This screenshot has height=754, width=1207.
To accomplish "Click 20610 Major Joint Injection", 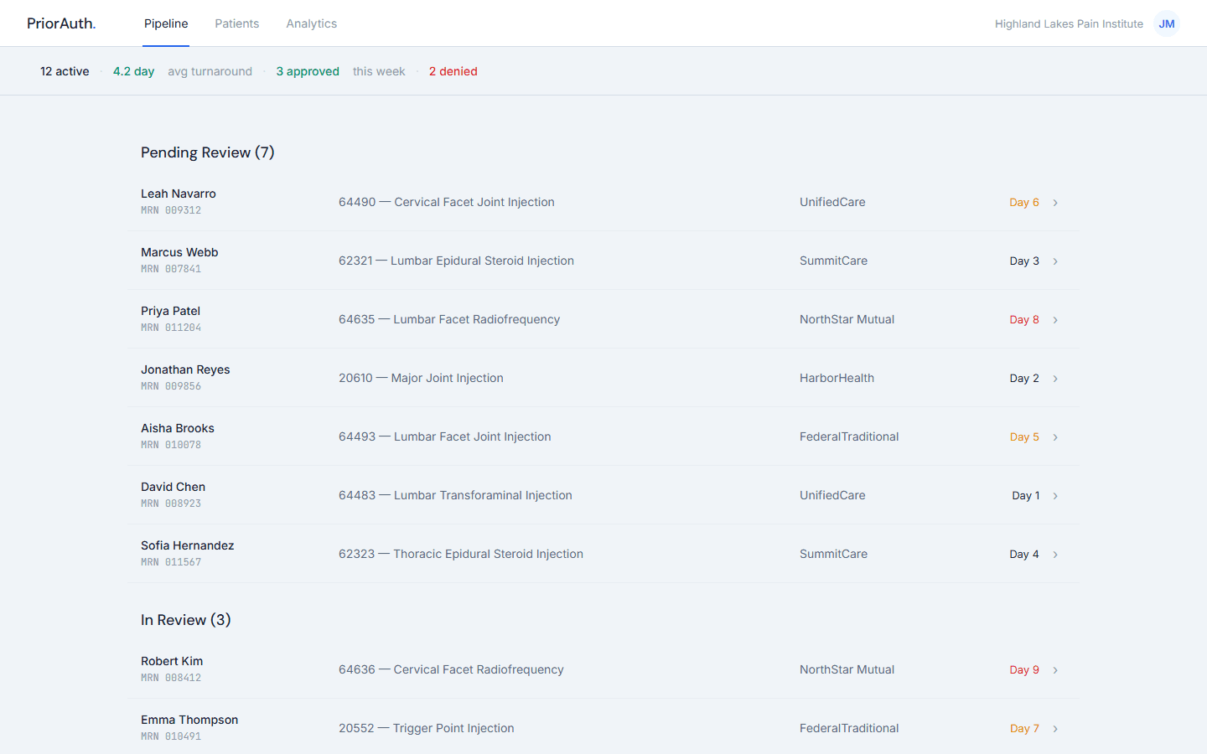I will click(421, 378).
